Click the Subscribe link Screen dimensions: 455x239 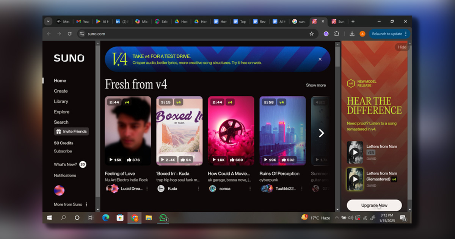pyautogui.click(x=63, y=151)
